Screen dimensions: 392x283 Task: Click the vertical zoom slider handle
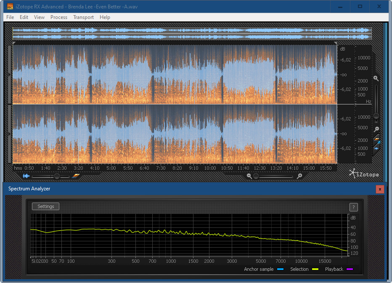(x=376, y=116)
